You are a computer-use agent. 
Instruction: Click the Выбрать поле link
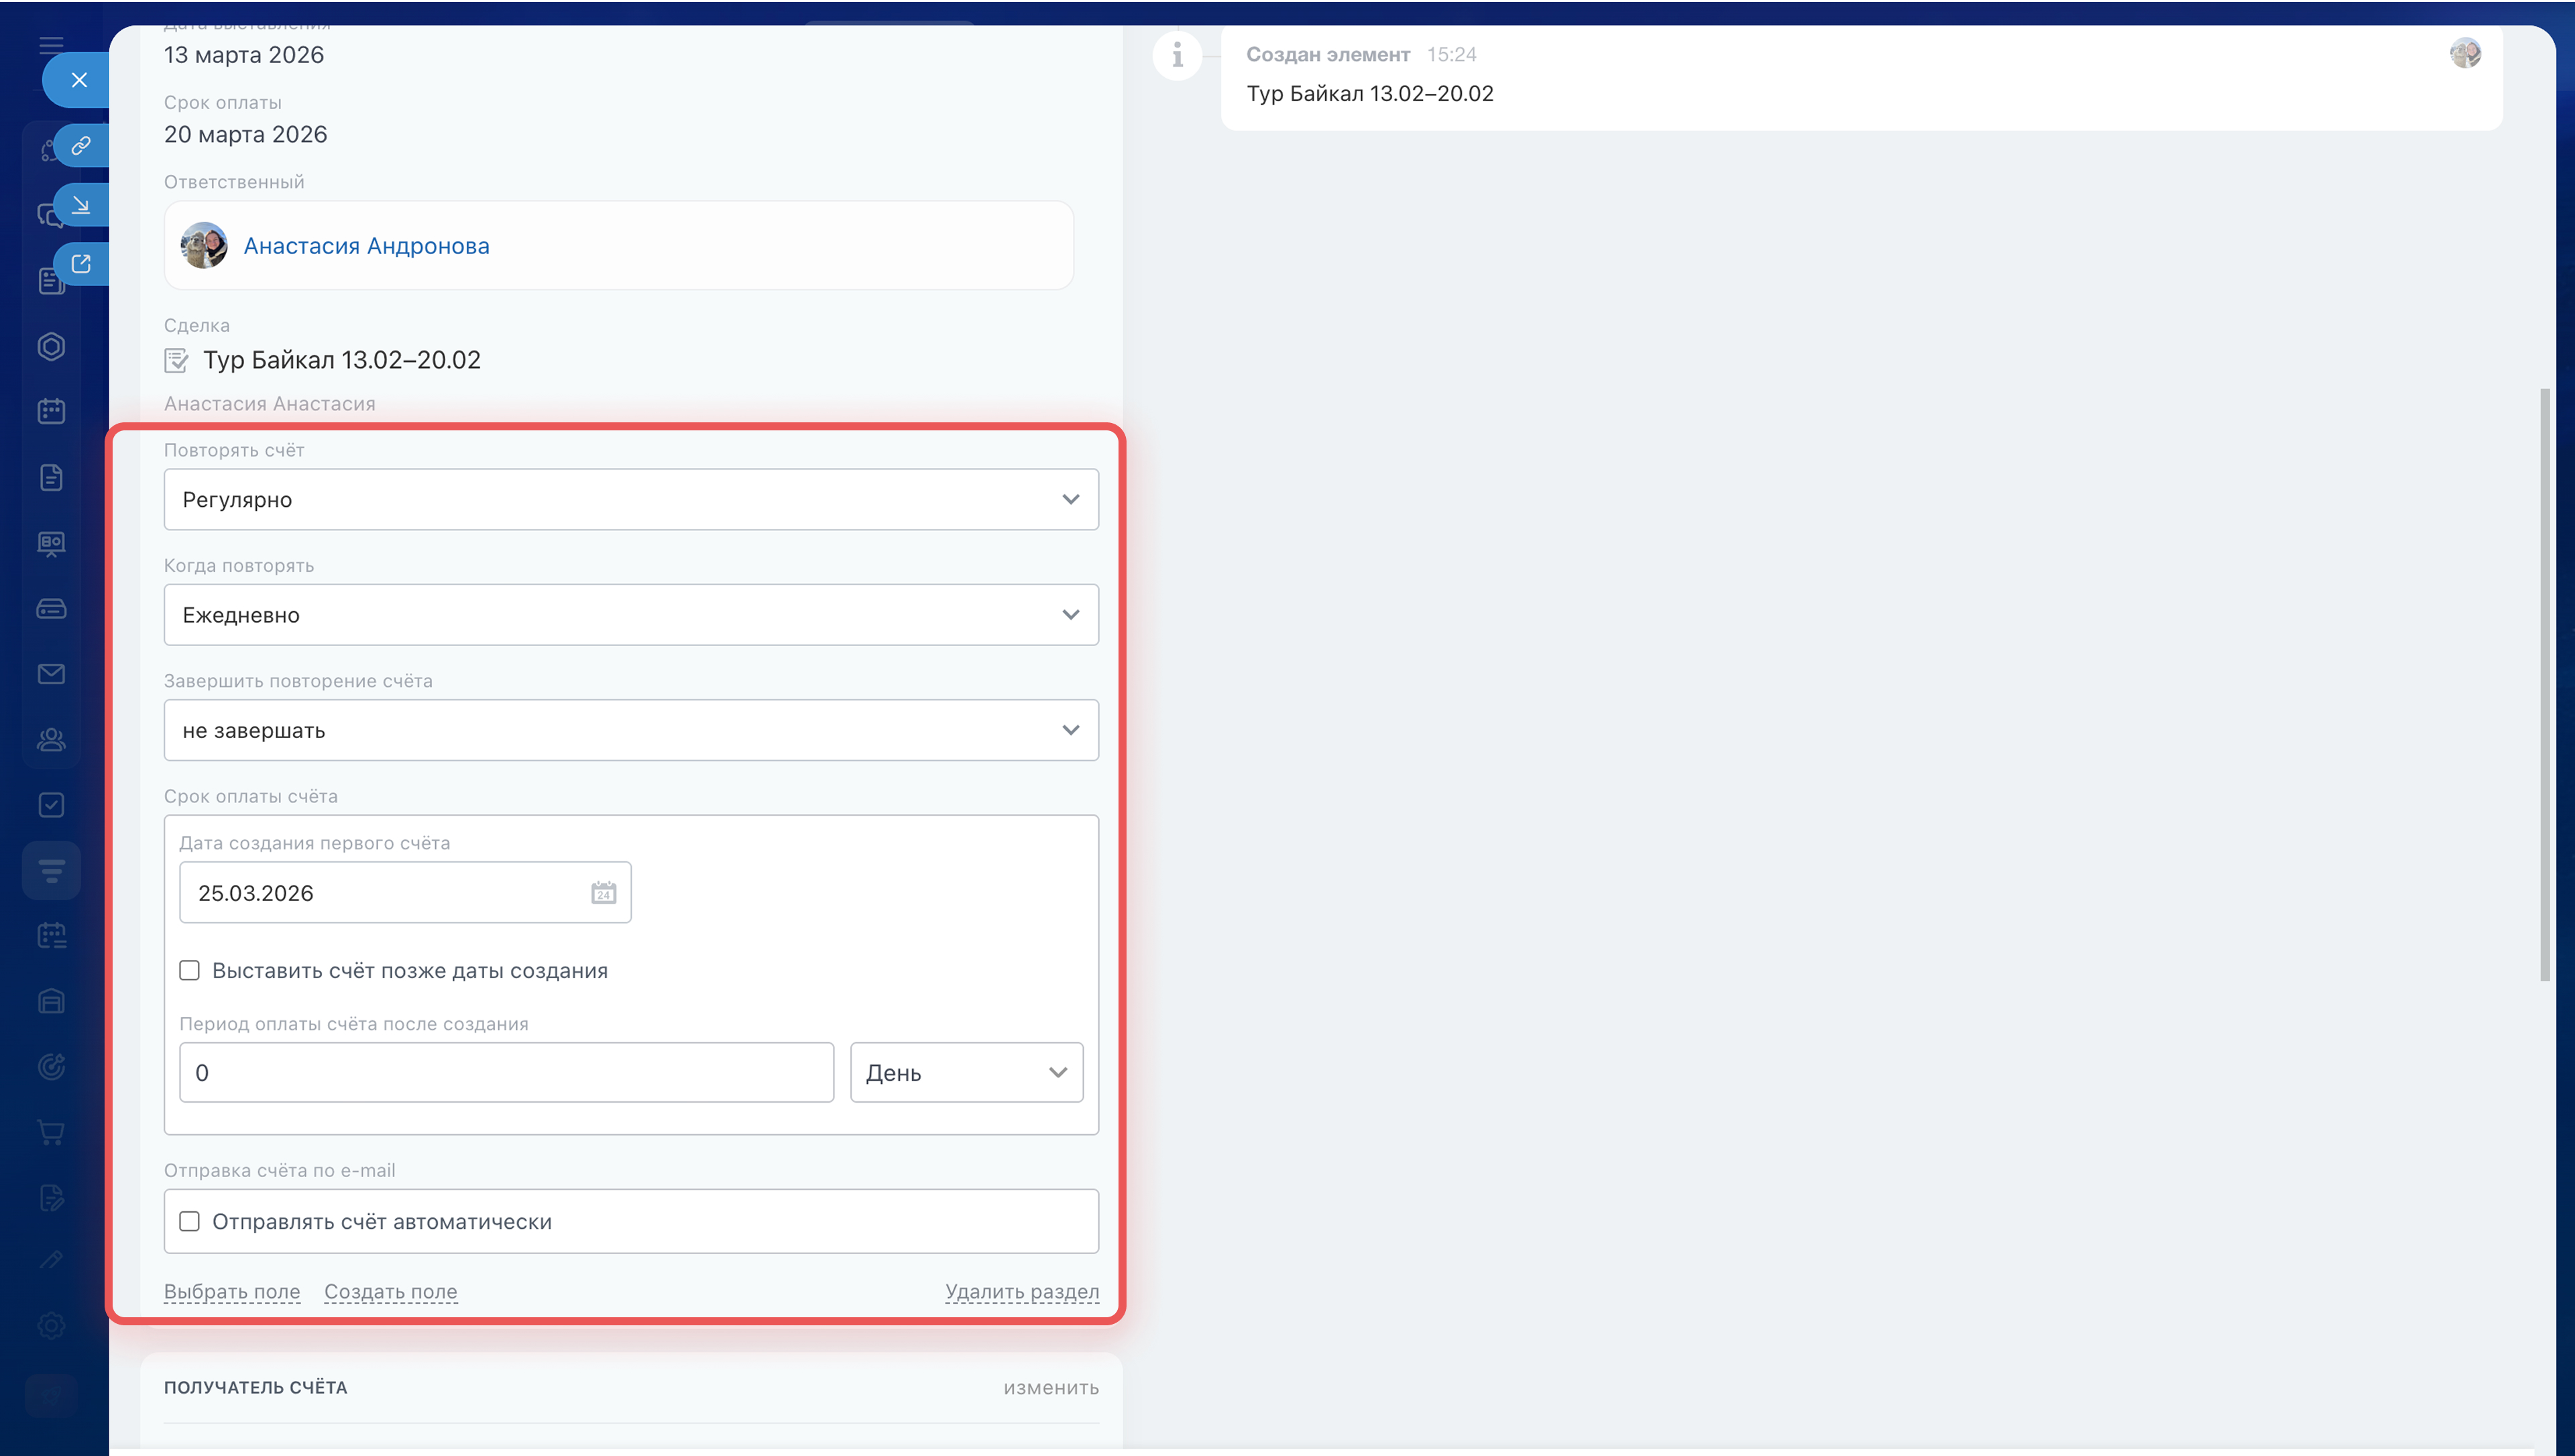[x=232, y=1292]
